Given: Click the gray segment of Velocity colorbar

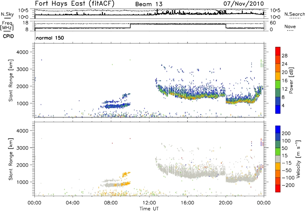Looking at the screenshot, I should coord(278,159).
